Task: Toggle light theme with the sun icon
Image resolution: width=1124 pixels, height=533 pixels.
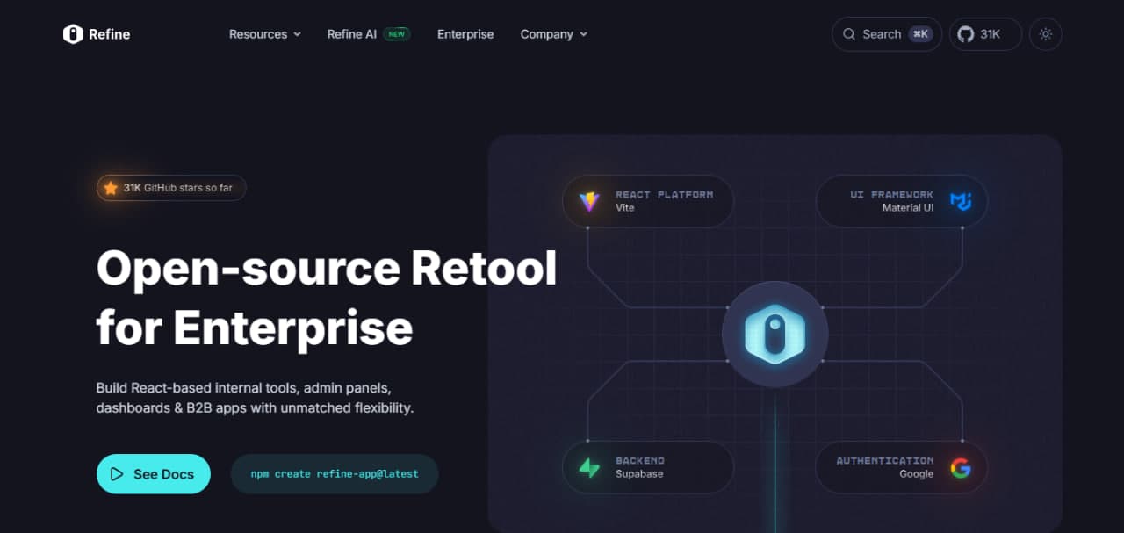Action: pyautogui.click(x=1045, y=34)
